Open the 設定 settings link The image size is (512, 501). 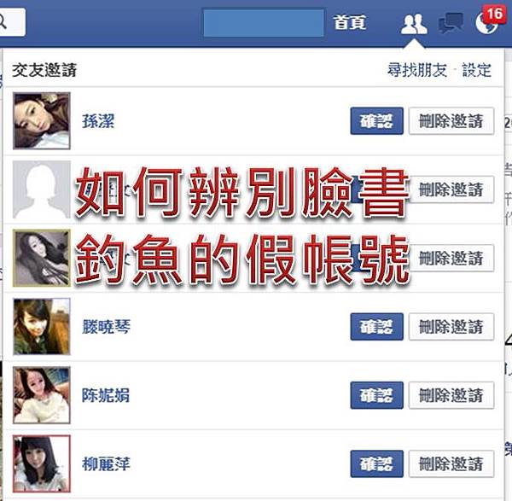476,70
